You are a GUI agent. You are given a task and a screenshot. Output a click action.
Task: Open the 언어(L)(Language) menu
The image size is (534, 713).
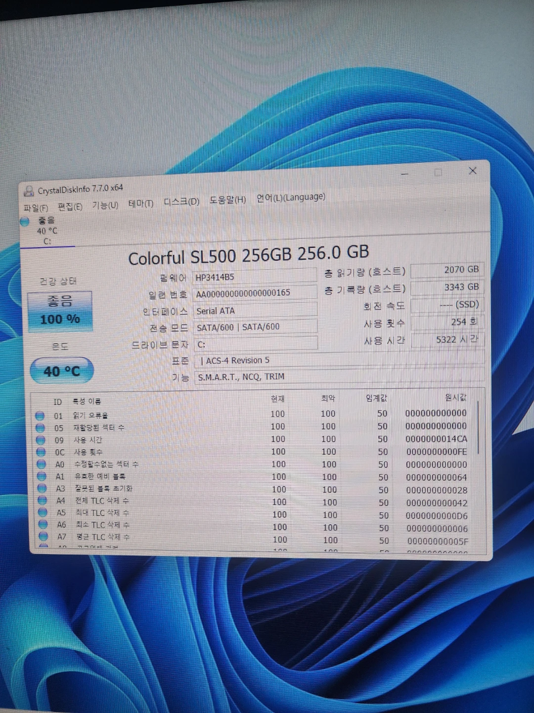[291, 197]
